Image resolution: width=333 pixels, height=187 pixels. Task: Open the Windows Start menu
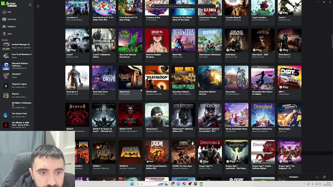tap(132, 184)
